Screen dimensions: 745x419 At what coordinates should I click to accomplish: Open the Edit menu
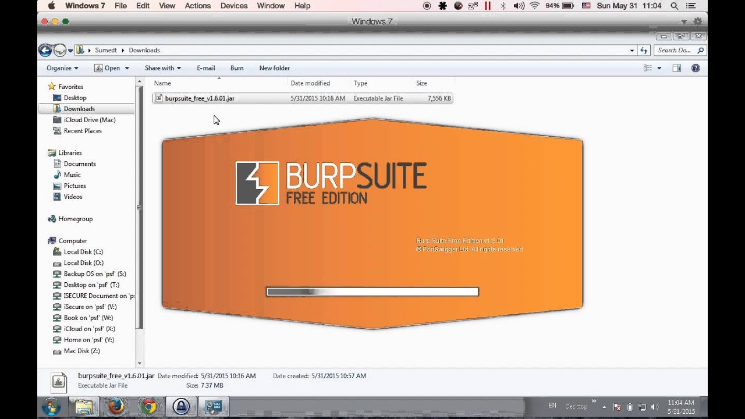(x=143, y=6)
